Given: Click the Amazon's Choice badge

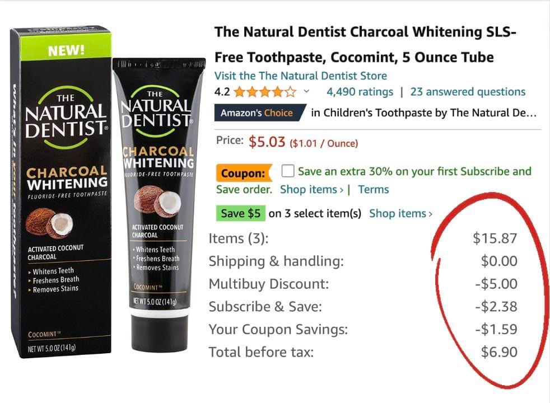Looking at the screenshot, I should click(260, 113).
